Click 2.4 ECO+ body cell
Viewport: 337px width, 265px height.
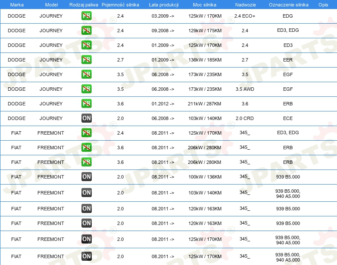click(x=245, y=16)
